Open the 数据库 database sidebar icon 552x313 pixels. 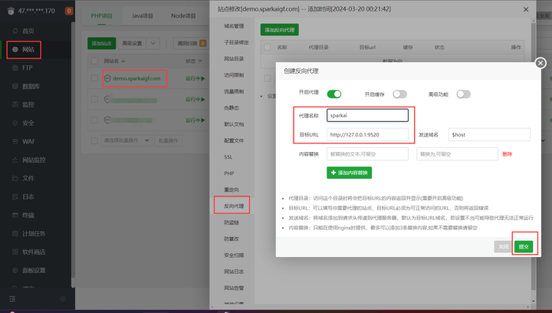pos(14,87)
